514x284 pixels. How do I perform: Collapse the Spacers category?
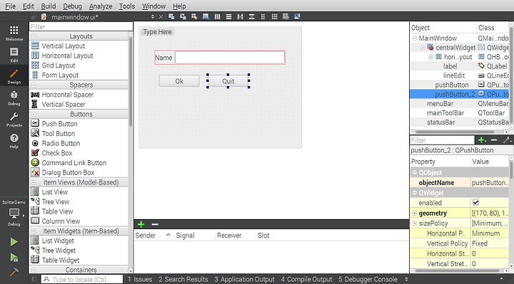click(34, 85)
